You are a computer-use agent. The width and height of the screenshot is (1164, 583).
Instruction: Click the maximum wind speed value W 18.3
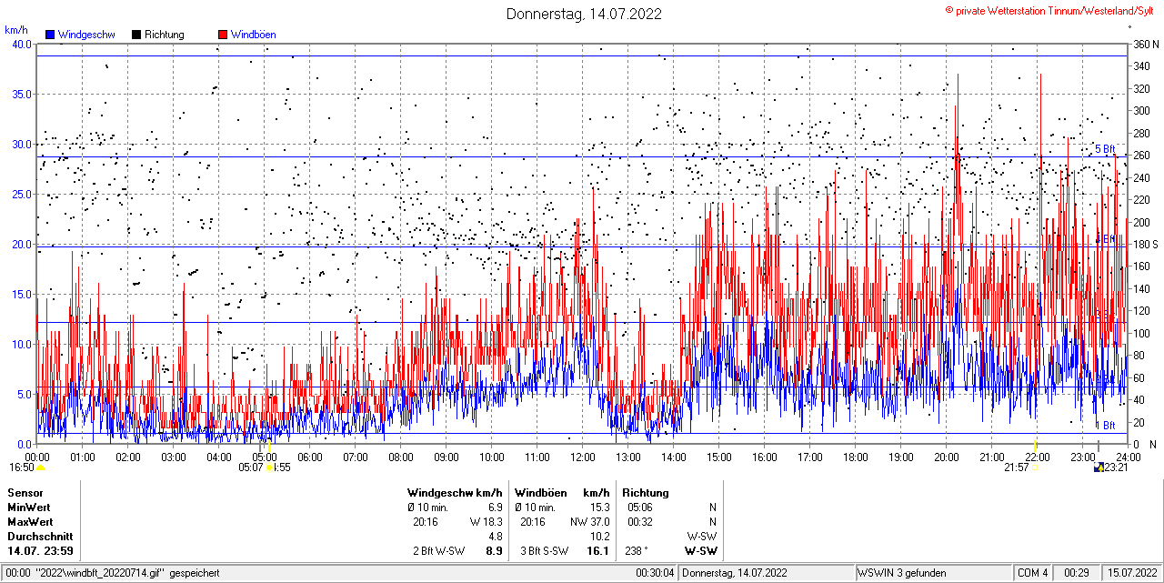[x=487, y=522]
